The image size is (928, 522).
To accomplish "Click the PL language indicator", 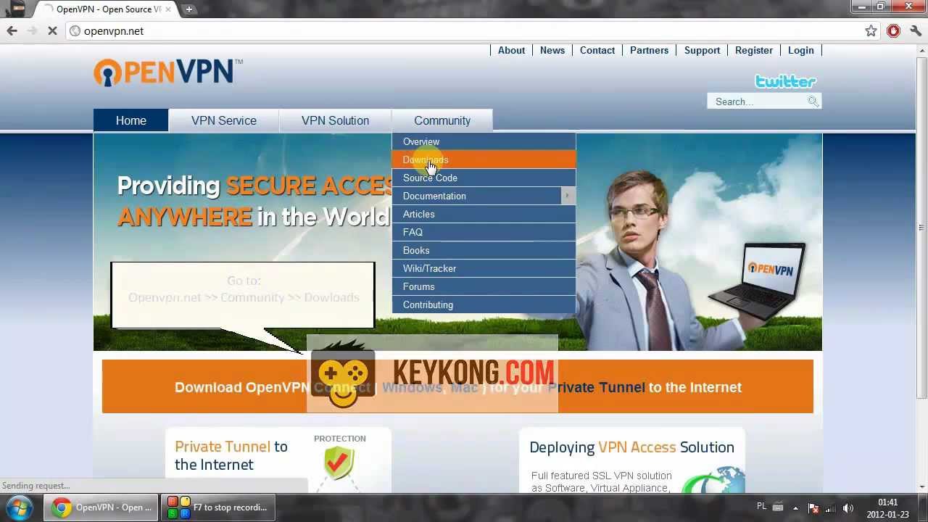I will coord(762,506).
